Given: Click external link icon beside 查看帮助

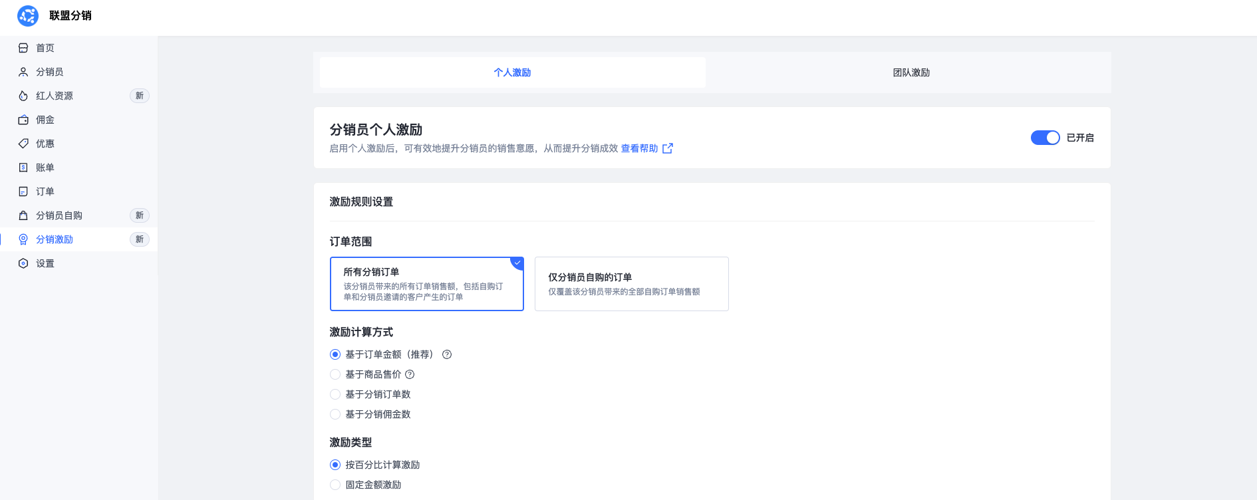Looking at the screenshot, I should coord(668,148).
